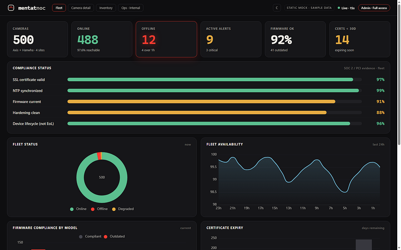The image size is (401, 250).
Task: Toggle dark mode moon icon
Action: pos(277,8)
